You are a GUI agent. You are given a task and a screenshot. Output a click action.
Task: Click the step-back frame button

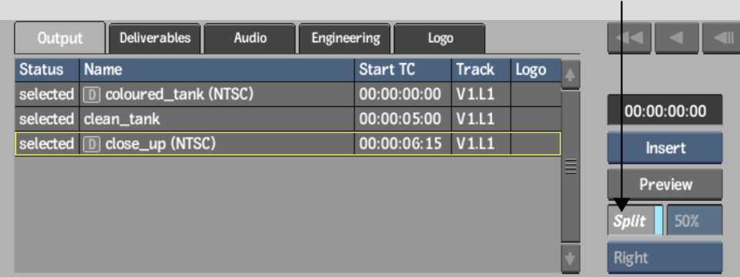click(x=721, y=38)
